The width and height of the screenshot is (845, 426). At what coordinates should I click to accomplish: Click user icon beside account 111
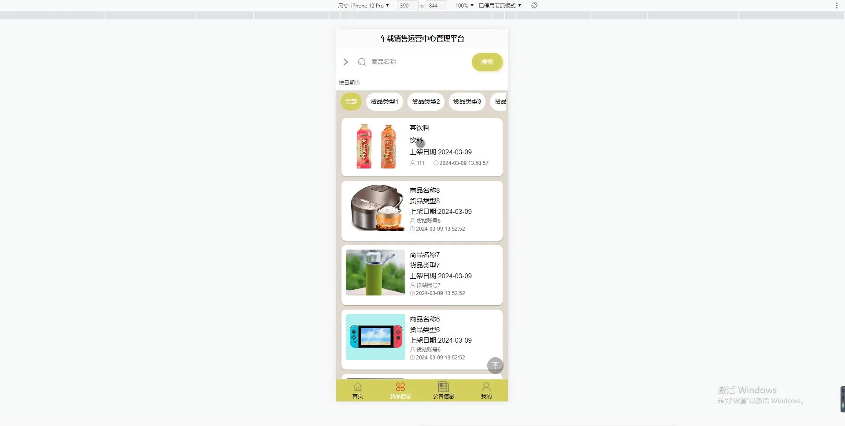coord(412,163)
